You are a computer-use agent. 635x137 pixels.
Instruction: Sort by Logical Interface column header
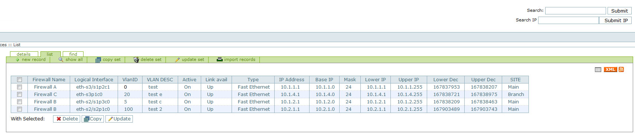(x=94, y=80)
